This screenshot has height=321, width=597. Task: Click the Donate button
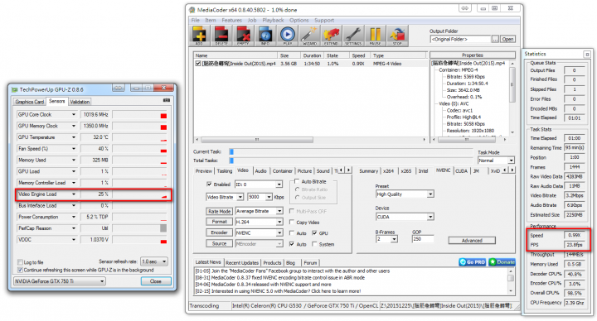click(502, 261)
